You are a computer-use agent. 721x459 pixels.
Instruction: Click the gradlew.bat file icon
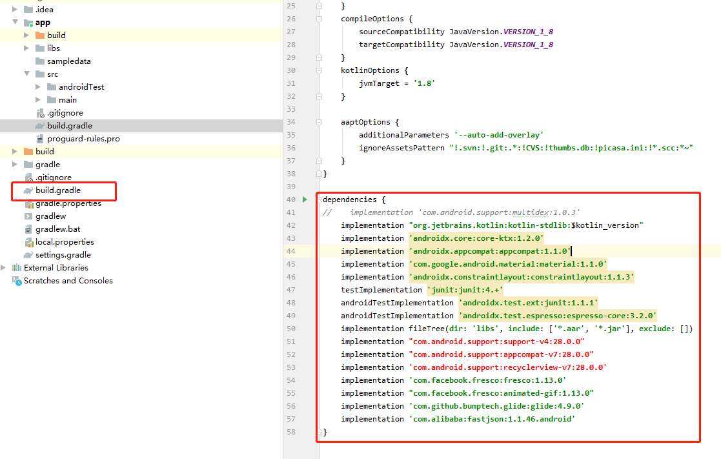click(28, 229)
